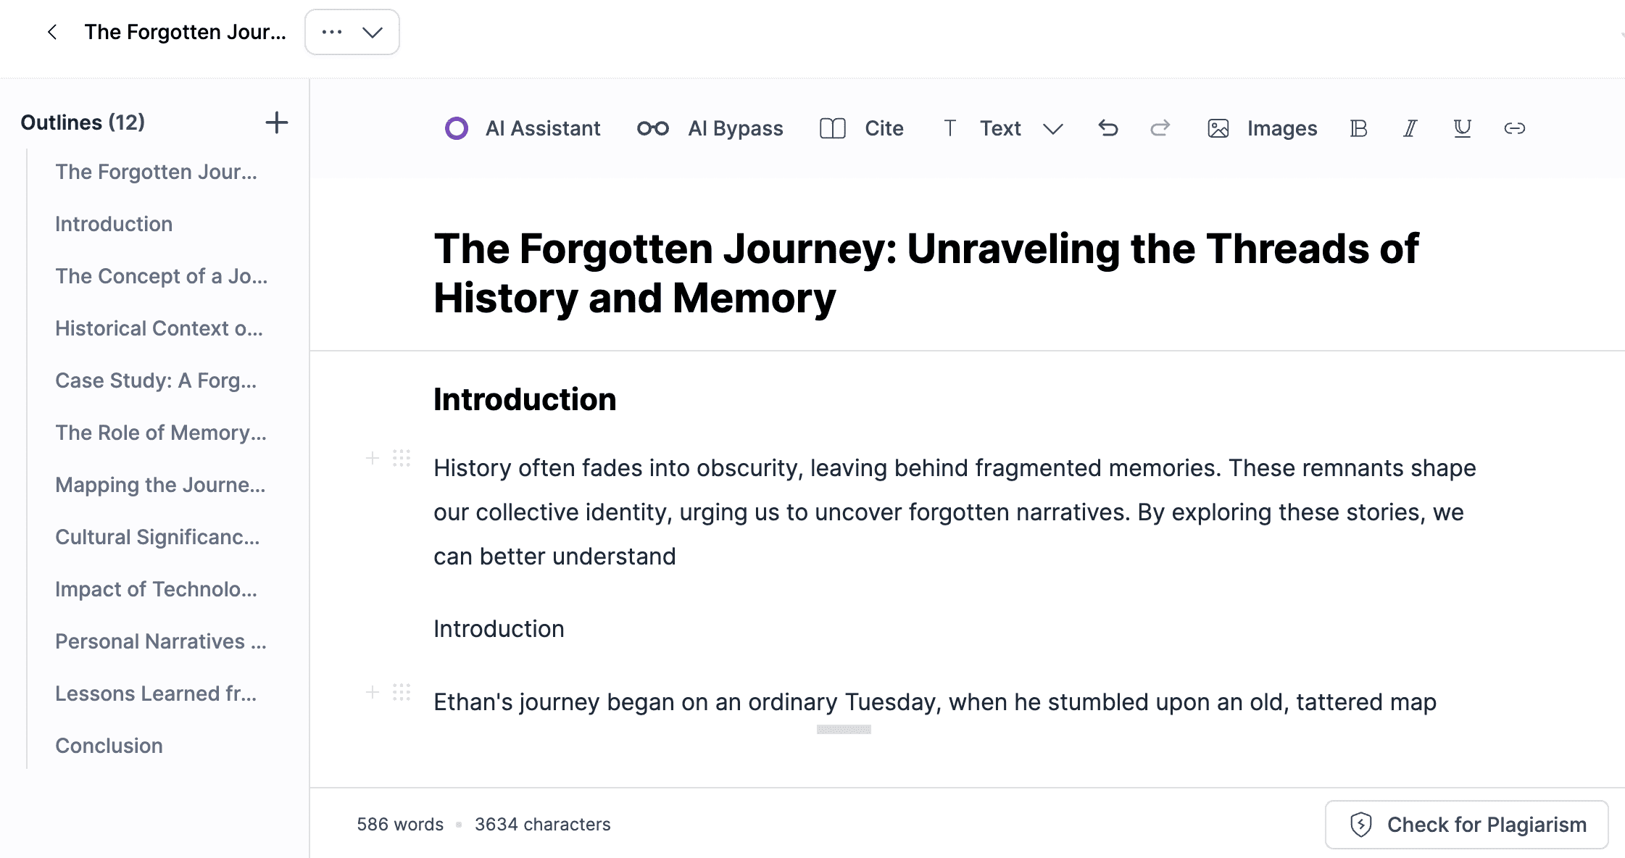Insert a hyperlink with link icon
Image resolution: width=1625 pixels, height=858 pixels.
click(x=1514, y=128)
